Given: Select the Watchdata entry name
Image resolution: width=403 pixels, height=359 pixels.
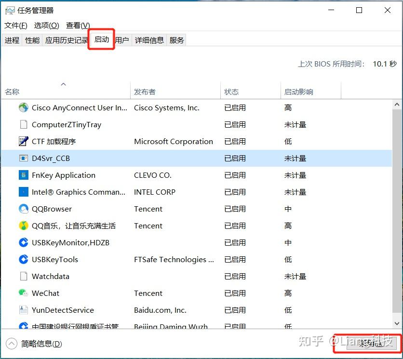Looking at the screenshot, I should [x=51, y=277].
